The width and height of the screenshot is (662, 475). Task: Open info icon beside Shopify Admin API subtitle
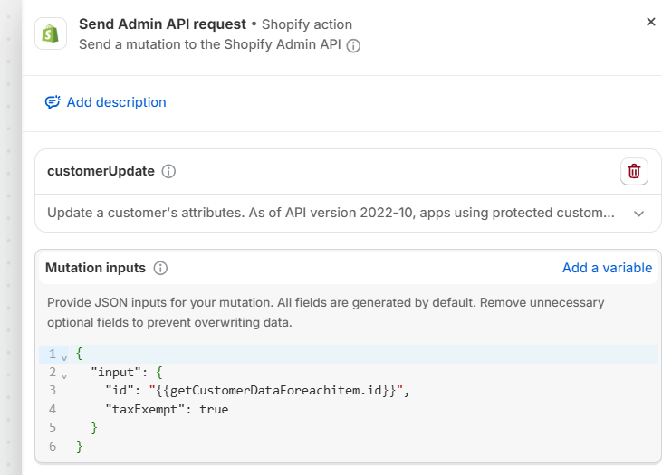[353, 45]
